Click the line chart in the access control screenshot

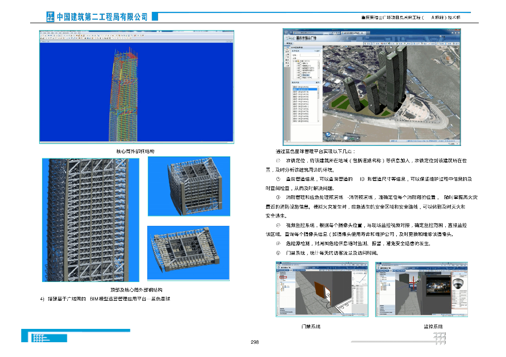coord(360,279)
